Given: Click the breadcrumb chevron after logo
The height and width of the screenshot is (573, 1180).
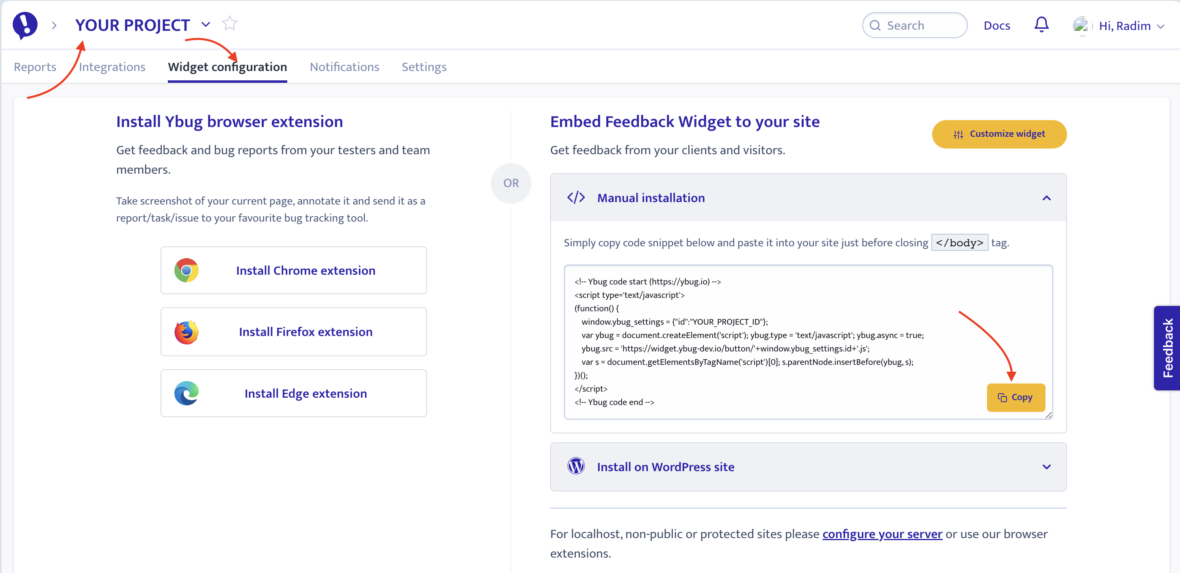Looking at the screenshot, I should [x=54, y=26].
